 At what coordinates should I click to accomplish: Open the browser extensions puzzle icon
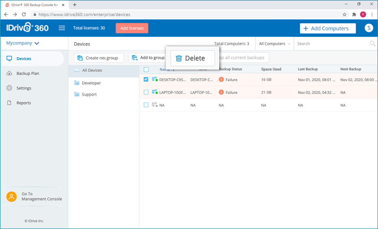[354, 15]
